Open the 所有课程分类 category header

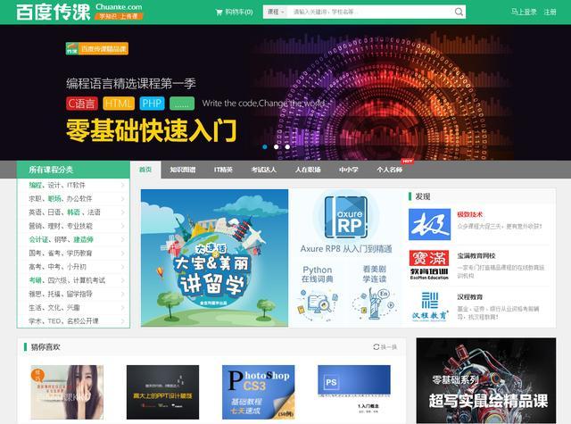73,170
